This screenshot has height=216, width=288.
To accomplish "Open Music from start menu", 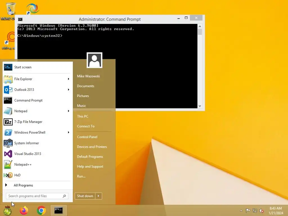I will coord(82,106).
